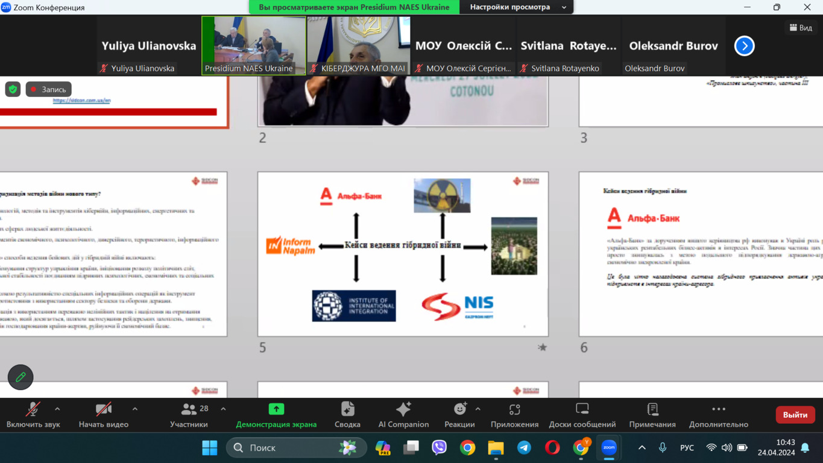Open the annotation pencil tool
The image size is (823, 463).
point(20,377)
